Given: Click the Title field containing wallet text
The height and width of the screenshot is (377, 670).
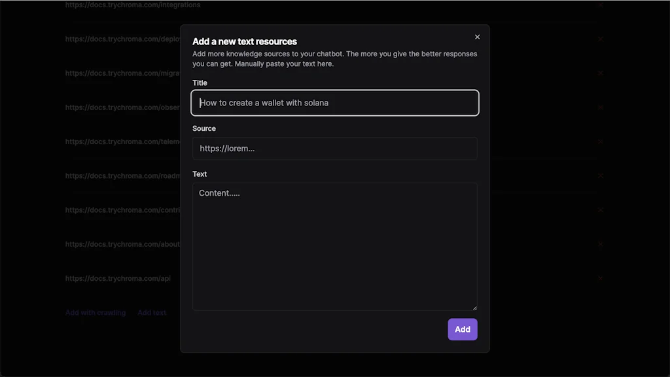Looking at the screenshot, I should click(334, 103).
